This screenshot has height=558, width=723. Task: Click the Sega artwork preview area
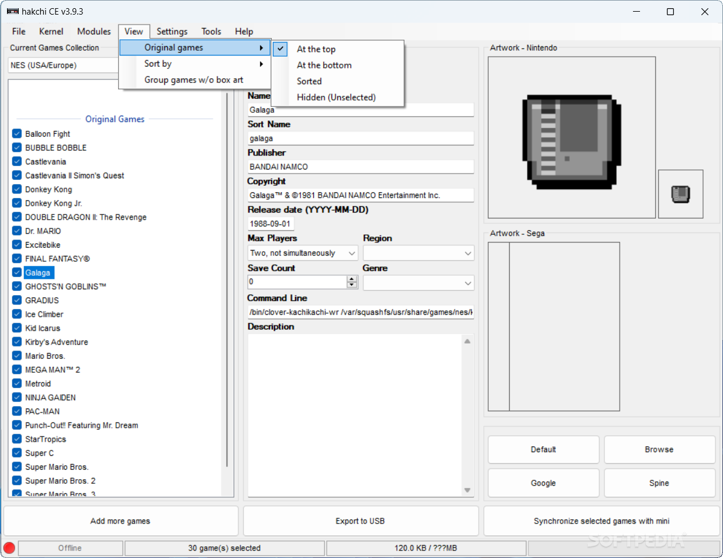pyautogui.click(x=554, y=327)
